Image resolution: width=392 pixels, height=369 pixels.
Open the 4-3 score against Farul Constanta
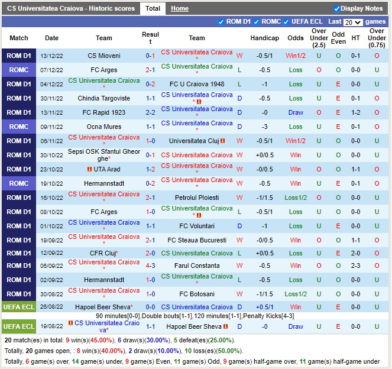pyautogui.click(x=151, y=266)
